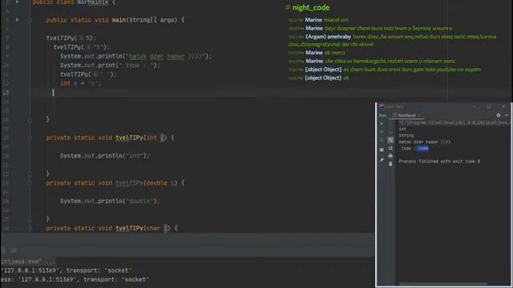Click the 'String' console output line
This screenshot has width=513, height=288.
[x=406, y=135]
